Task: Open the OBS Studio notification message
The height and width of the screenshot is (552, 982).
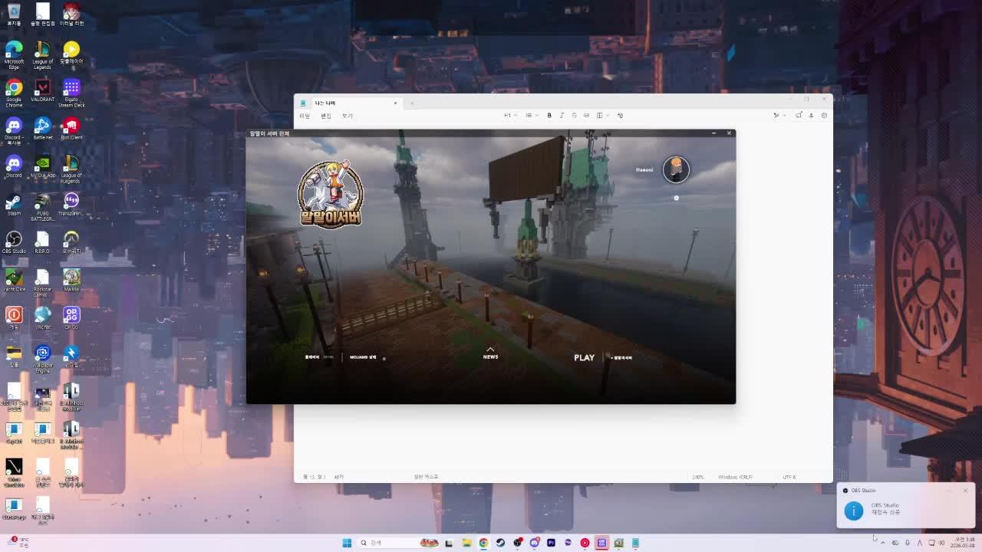Action: point(905,509)
